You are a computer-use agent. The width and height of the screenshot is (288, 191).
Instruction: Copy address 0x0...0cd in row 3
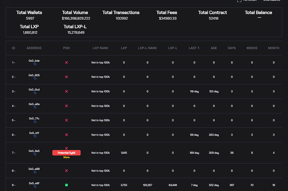point(34,93)
